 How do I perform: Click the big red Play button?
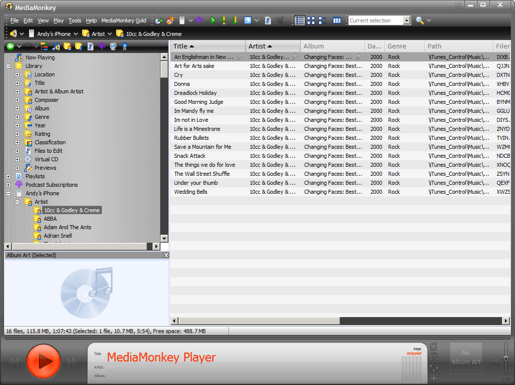point(43,362)
